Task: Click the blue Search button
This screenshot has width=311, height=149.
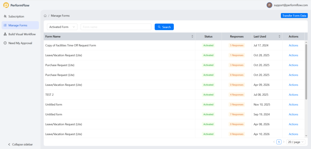Action: [x=164, y=27]
